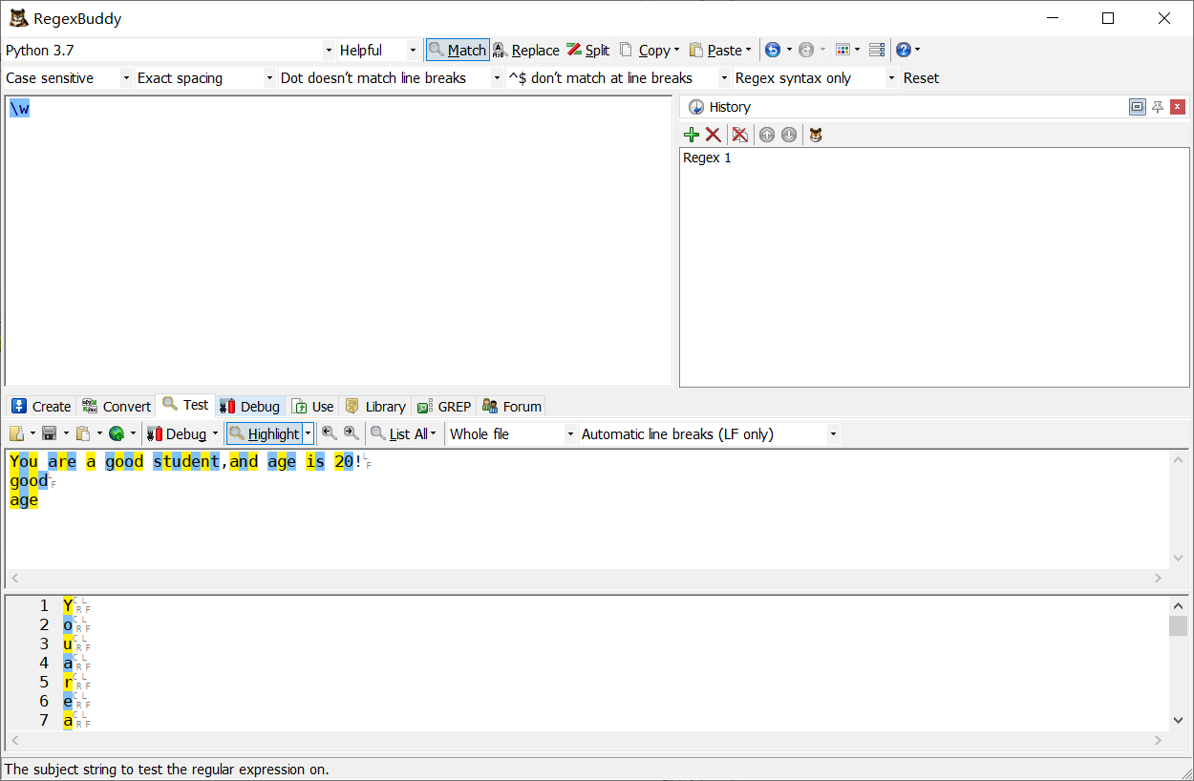Click match result row 1 'Y'
The image size is (1194, 781).
click(68, 605)
